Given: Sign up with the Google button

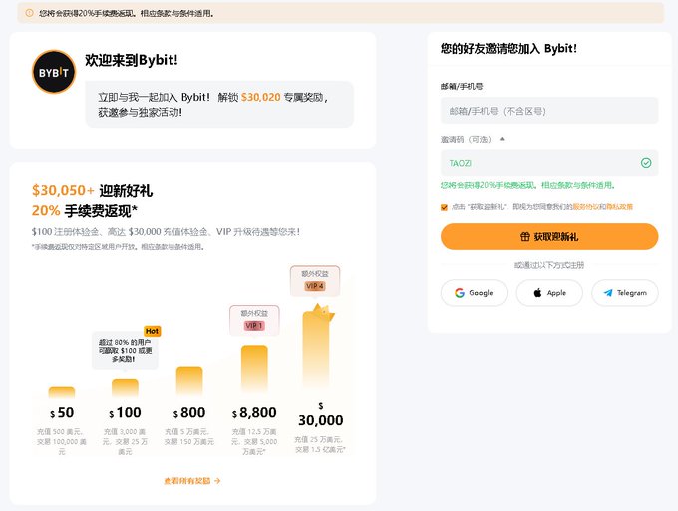Looking at the screenshot, I should [474, 293].
